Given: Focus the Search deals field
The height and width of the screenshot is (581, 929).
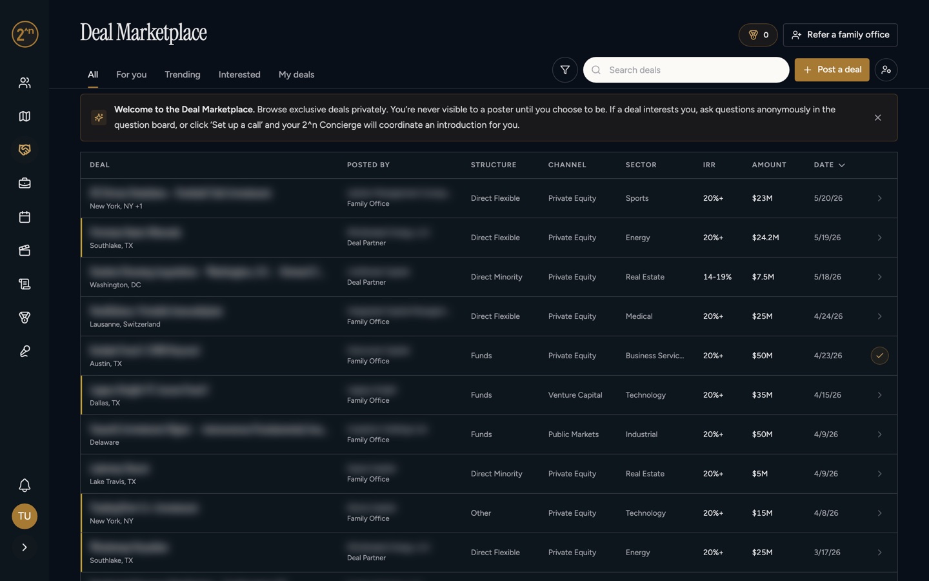Looking at the screenshot, I should point(686,70).
